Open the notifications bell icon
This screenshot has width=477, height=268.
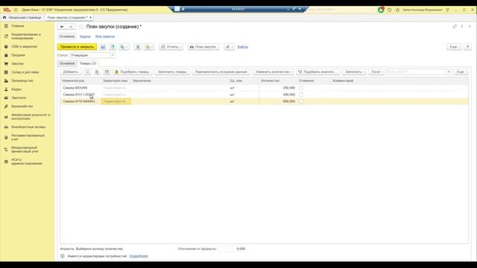(x=381, y=10)
